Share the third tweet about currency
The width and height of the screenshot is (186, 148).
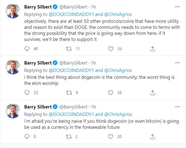153,136
